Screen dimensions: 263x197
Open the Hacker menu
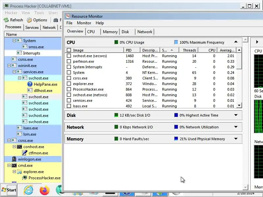pyautogui.click(x=11, y=13)
